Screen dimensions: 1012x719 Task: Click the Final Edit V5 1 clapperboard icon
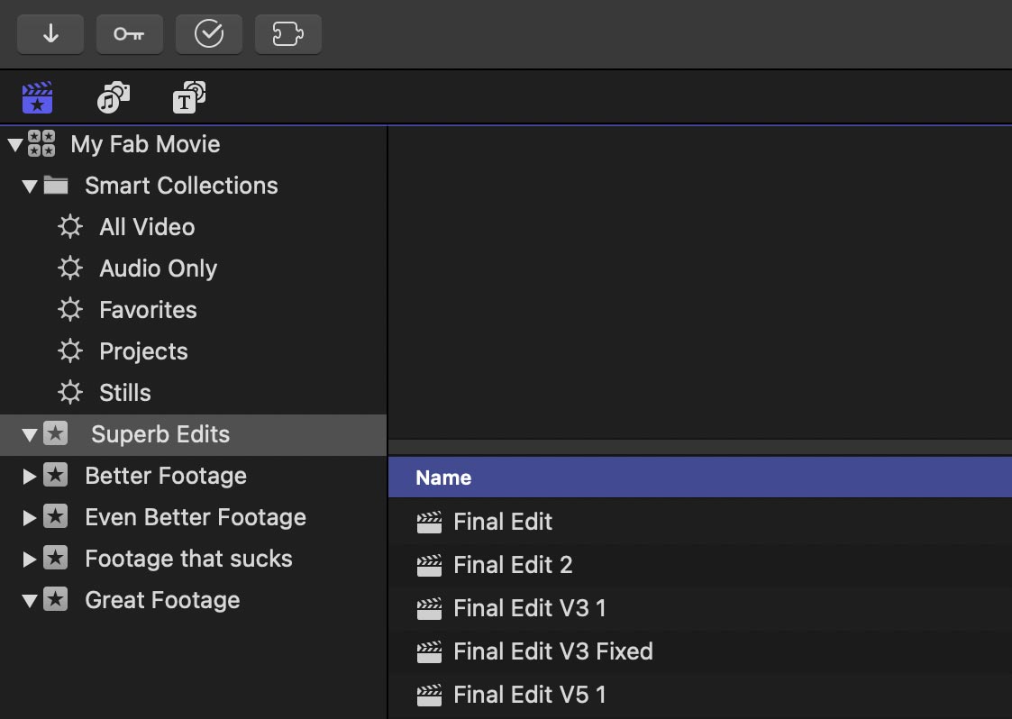[x=429, y=695]
